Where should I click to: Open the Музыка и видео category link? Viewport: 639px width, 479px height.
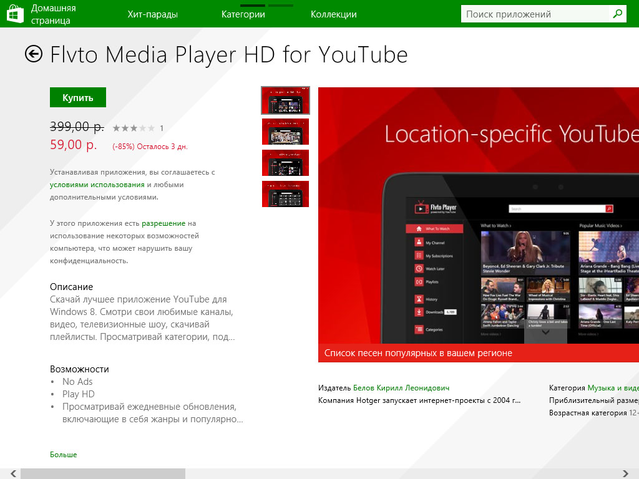[x=613, y=388]
